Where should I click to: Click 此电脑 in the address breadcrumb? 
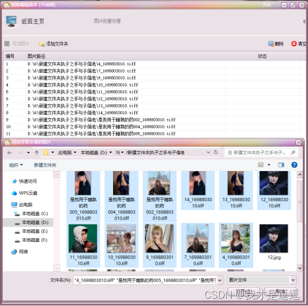[x=65, y=153]
